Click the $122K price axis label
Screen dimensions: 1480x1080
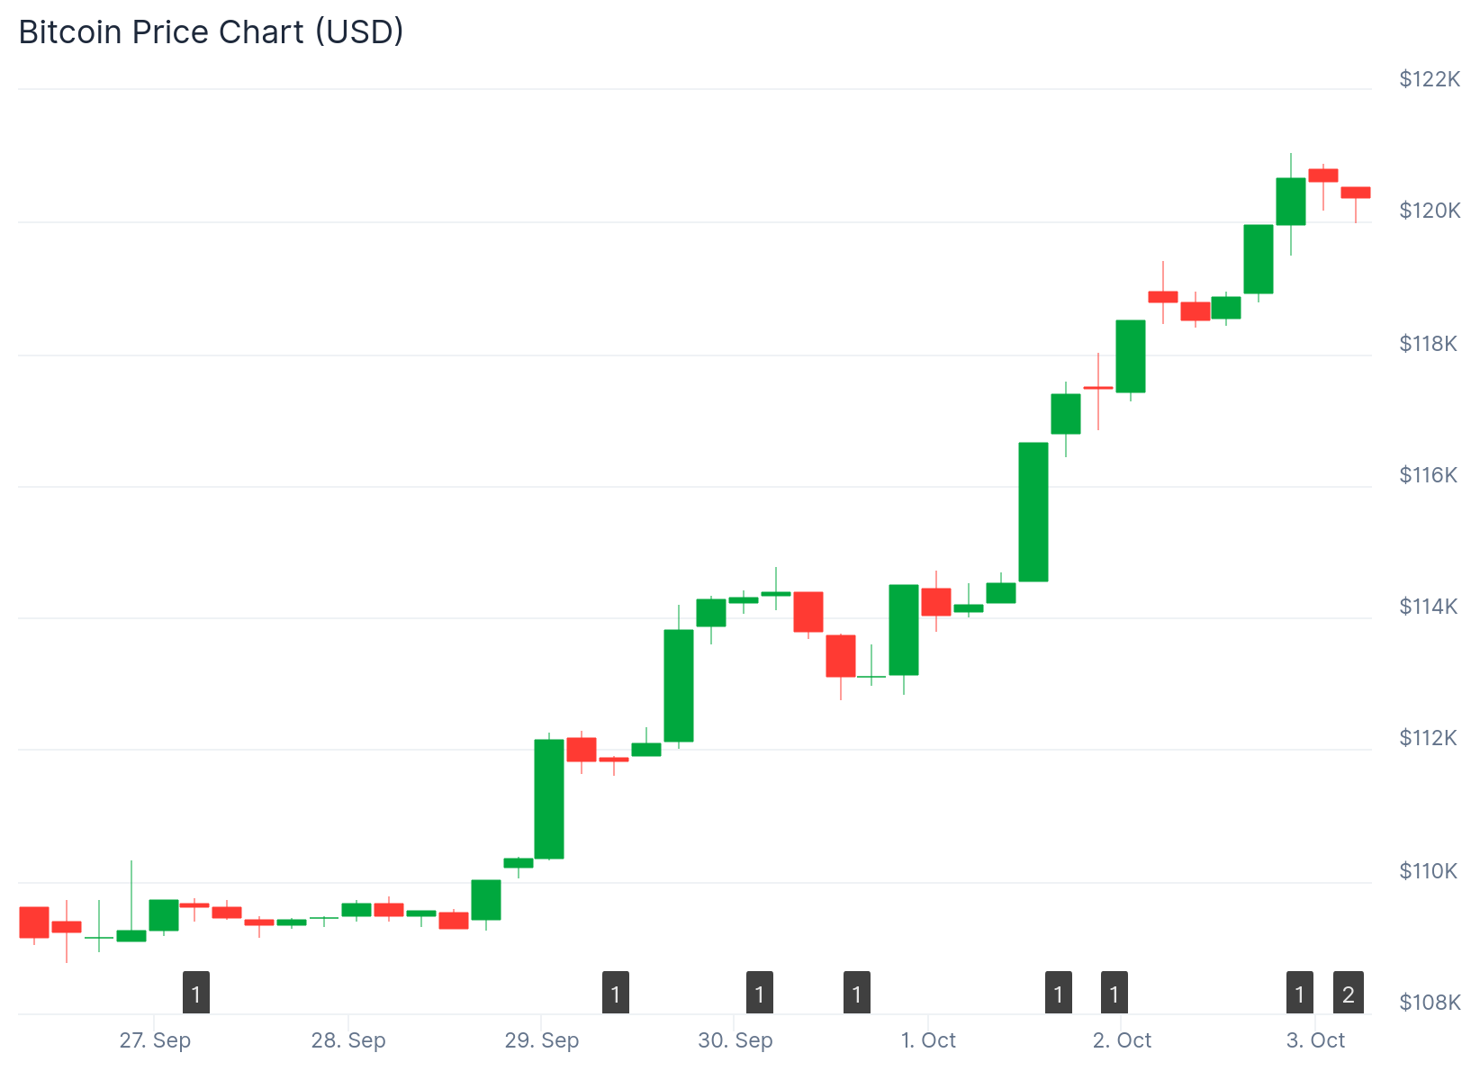(1430, 79)
